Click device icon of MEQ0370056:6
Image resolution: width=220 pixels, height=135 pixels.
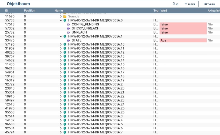point(65,128)
